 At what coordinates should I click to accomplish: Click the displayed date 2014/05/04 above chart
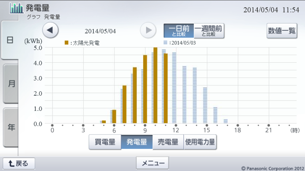(x=100, y=31)
